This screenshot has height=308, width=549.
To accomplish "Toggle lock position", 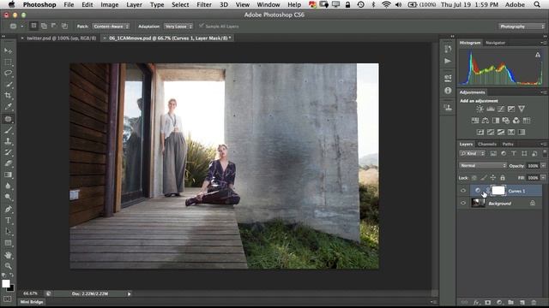I will click(x=493, y=178).
